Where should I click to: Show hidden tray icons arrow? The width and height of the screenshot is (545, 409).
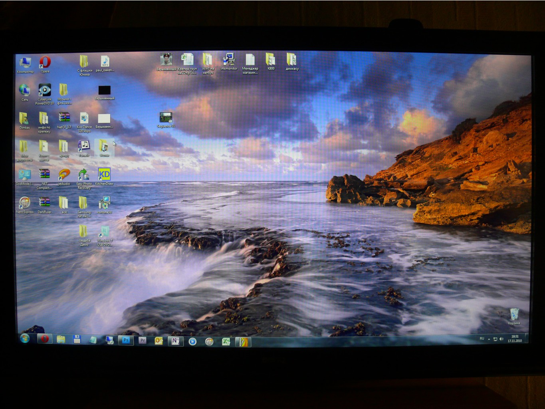pos(489,339)
